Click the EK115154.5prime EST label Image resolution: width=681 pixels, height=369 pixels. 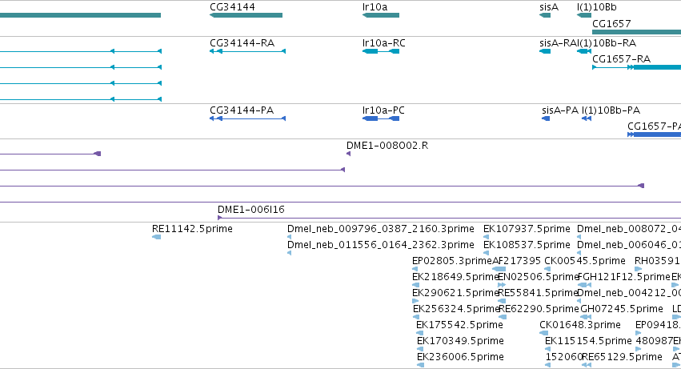[588, 341]
